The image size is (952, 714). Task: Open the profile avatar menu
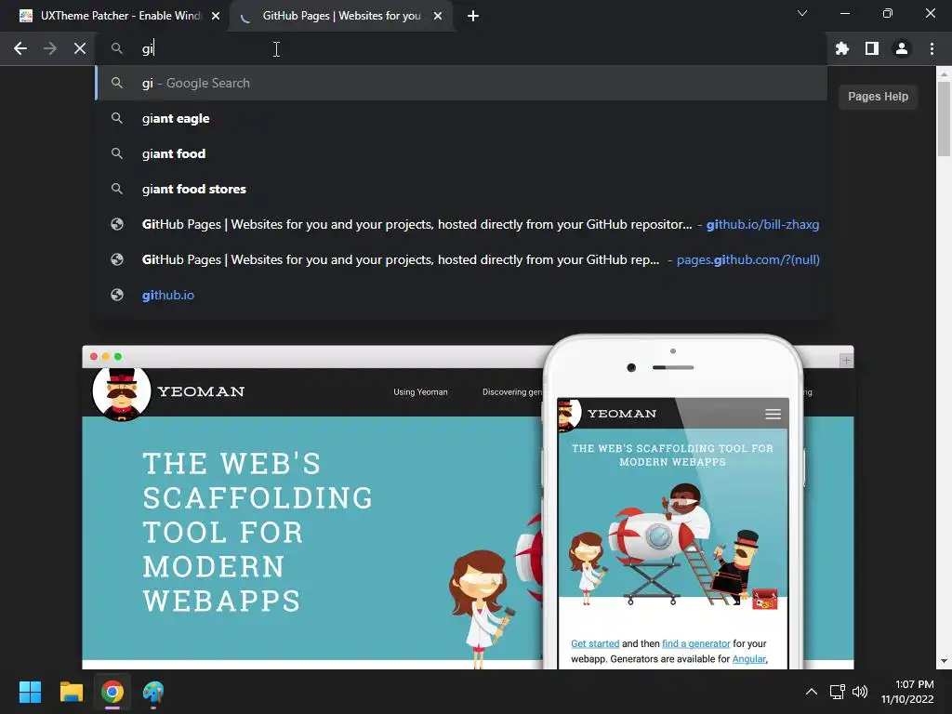tap(902, 48)
